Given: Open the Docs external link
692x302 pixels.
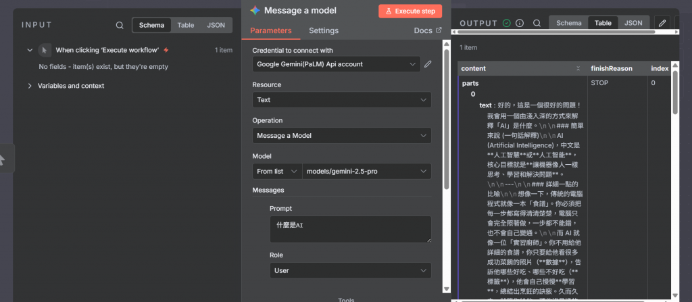Looking at the screenshot, I should click(x=427, y=30).
